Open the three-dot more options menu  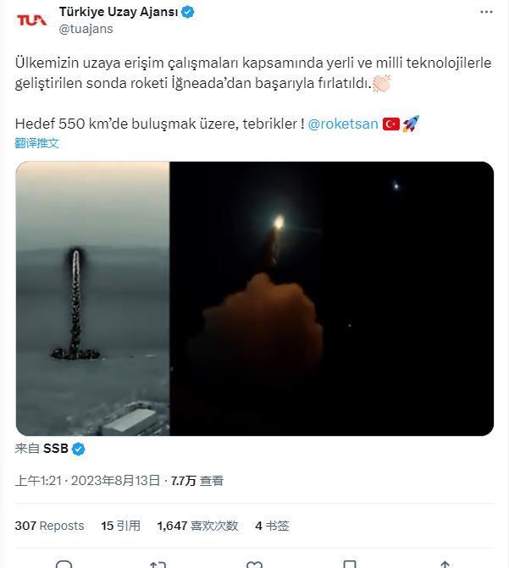486,12
